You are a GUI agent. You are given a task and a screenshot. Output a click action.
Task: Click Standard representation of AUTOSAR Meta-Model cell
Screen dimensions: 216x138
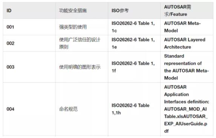(187, 67)
